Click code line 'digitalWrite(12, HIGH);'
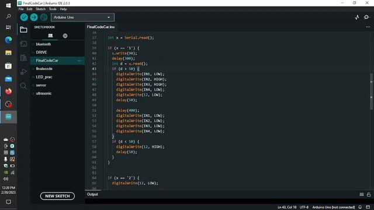374x210 pixels. click(x=140, y=147)
